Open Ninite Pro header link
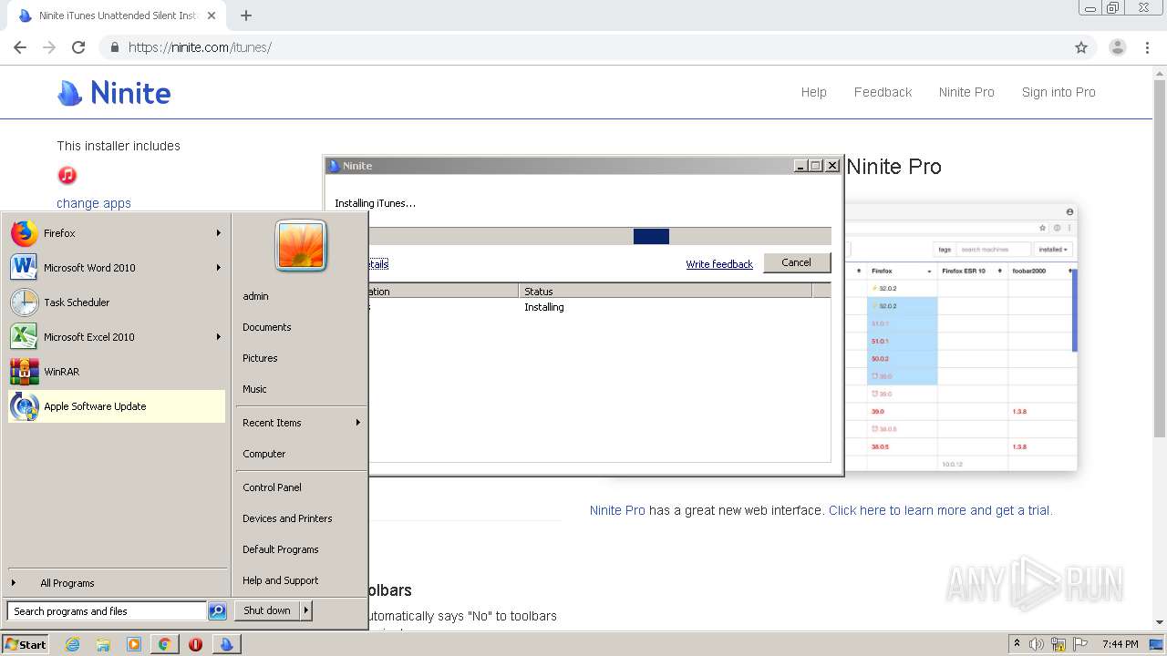Viewport: 1167px width, 656px height. [966, 92]
